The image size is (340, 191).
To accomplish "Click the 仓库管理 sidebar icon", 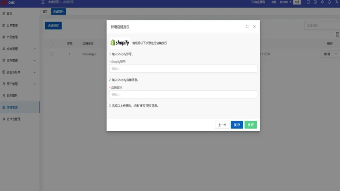I will 4,49.
